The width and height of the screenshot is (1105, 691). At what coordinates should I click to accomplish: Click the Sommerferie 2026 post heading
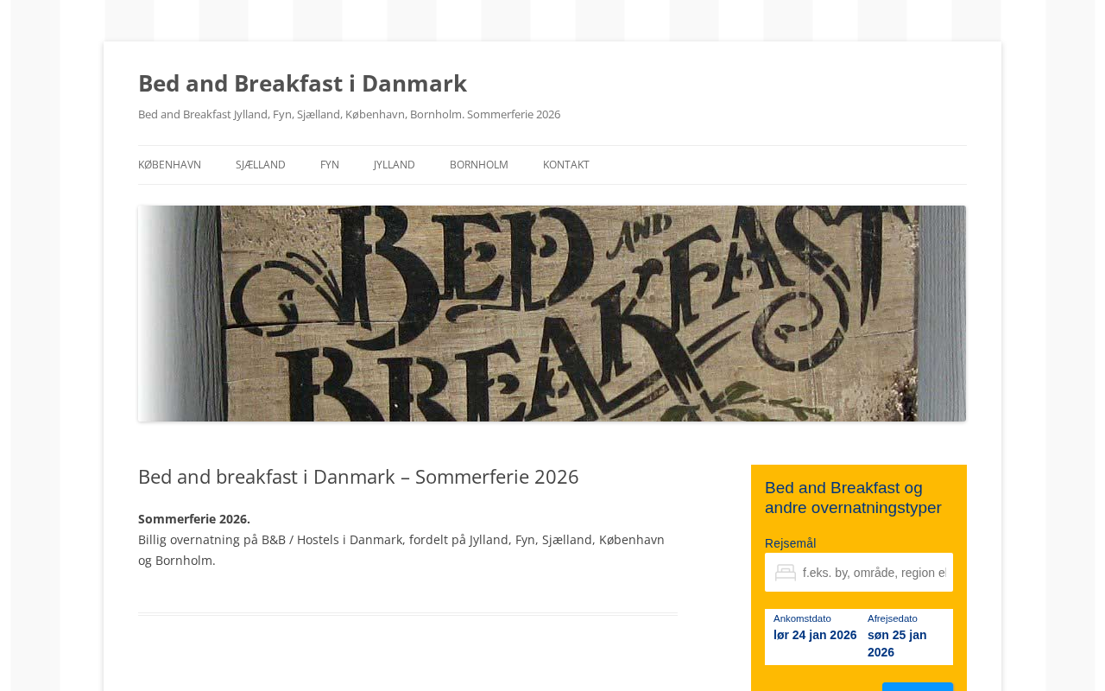click(358, 477)
